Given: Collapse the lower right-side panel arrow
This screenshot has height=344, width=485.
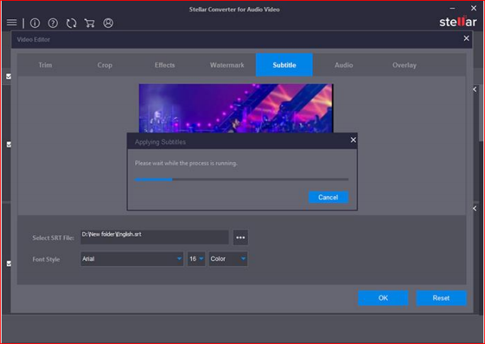Looking at the screenshot, I should tap(475, 208).
